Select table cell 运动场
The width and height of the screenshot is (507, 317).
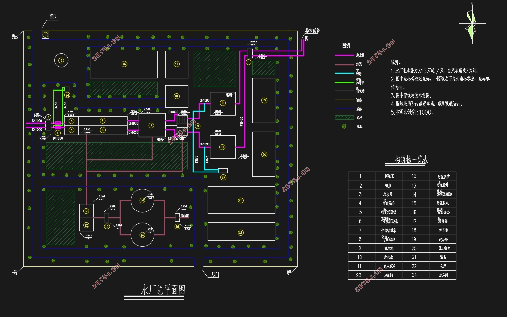(443, 239)
